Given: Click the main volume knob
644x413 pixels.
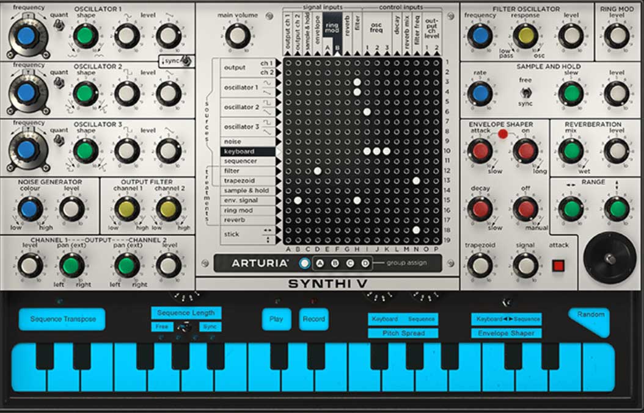Looking at the screenshot, I should click(x=238, y=35).
